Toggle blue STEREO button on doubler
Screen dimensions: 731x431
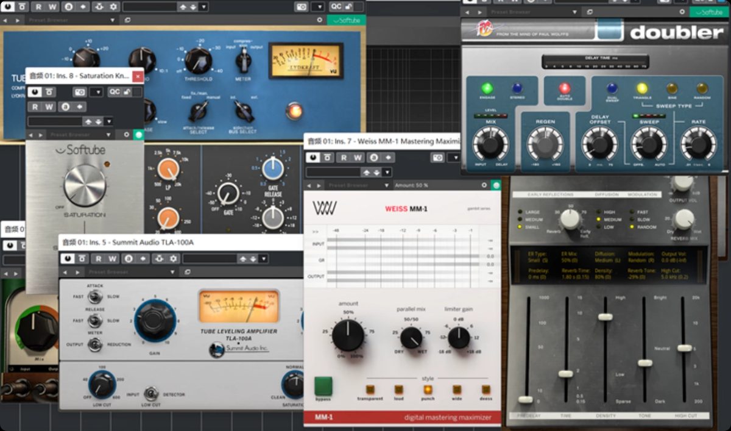517,88
